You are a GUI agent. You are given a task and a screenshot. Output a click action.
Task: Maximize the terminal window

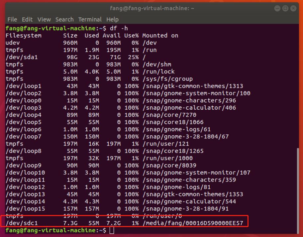(x=285, y=8)
